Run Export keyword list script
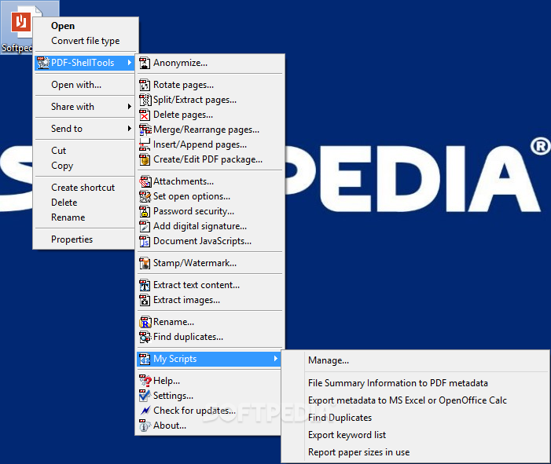551x464 pixels. (x=347, y=435)
